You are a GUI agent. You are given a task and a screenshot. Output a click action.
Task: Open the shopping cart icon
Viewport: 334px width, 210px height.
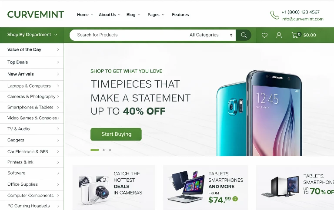296,35
